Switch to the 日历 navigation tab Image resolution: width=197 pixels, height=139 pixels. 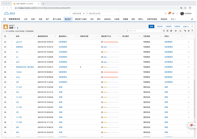[92, 19]
